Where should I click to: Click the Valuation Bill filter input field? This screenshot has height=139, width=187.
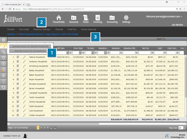point(129,53)
